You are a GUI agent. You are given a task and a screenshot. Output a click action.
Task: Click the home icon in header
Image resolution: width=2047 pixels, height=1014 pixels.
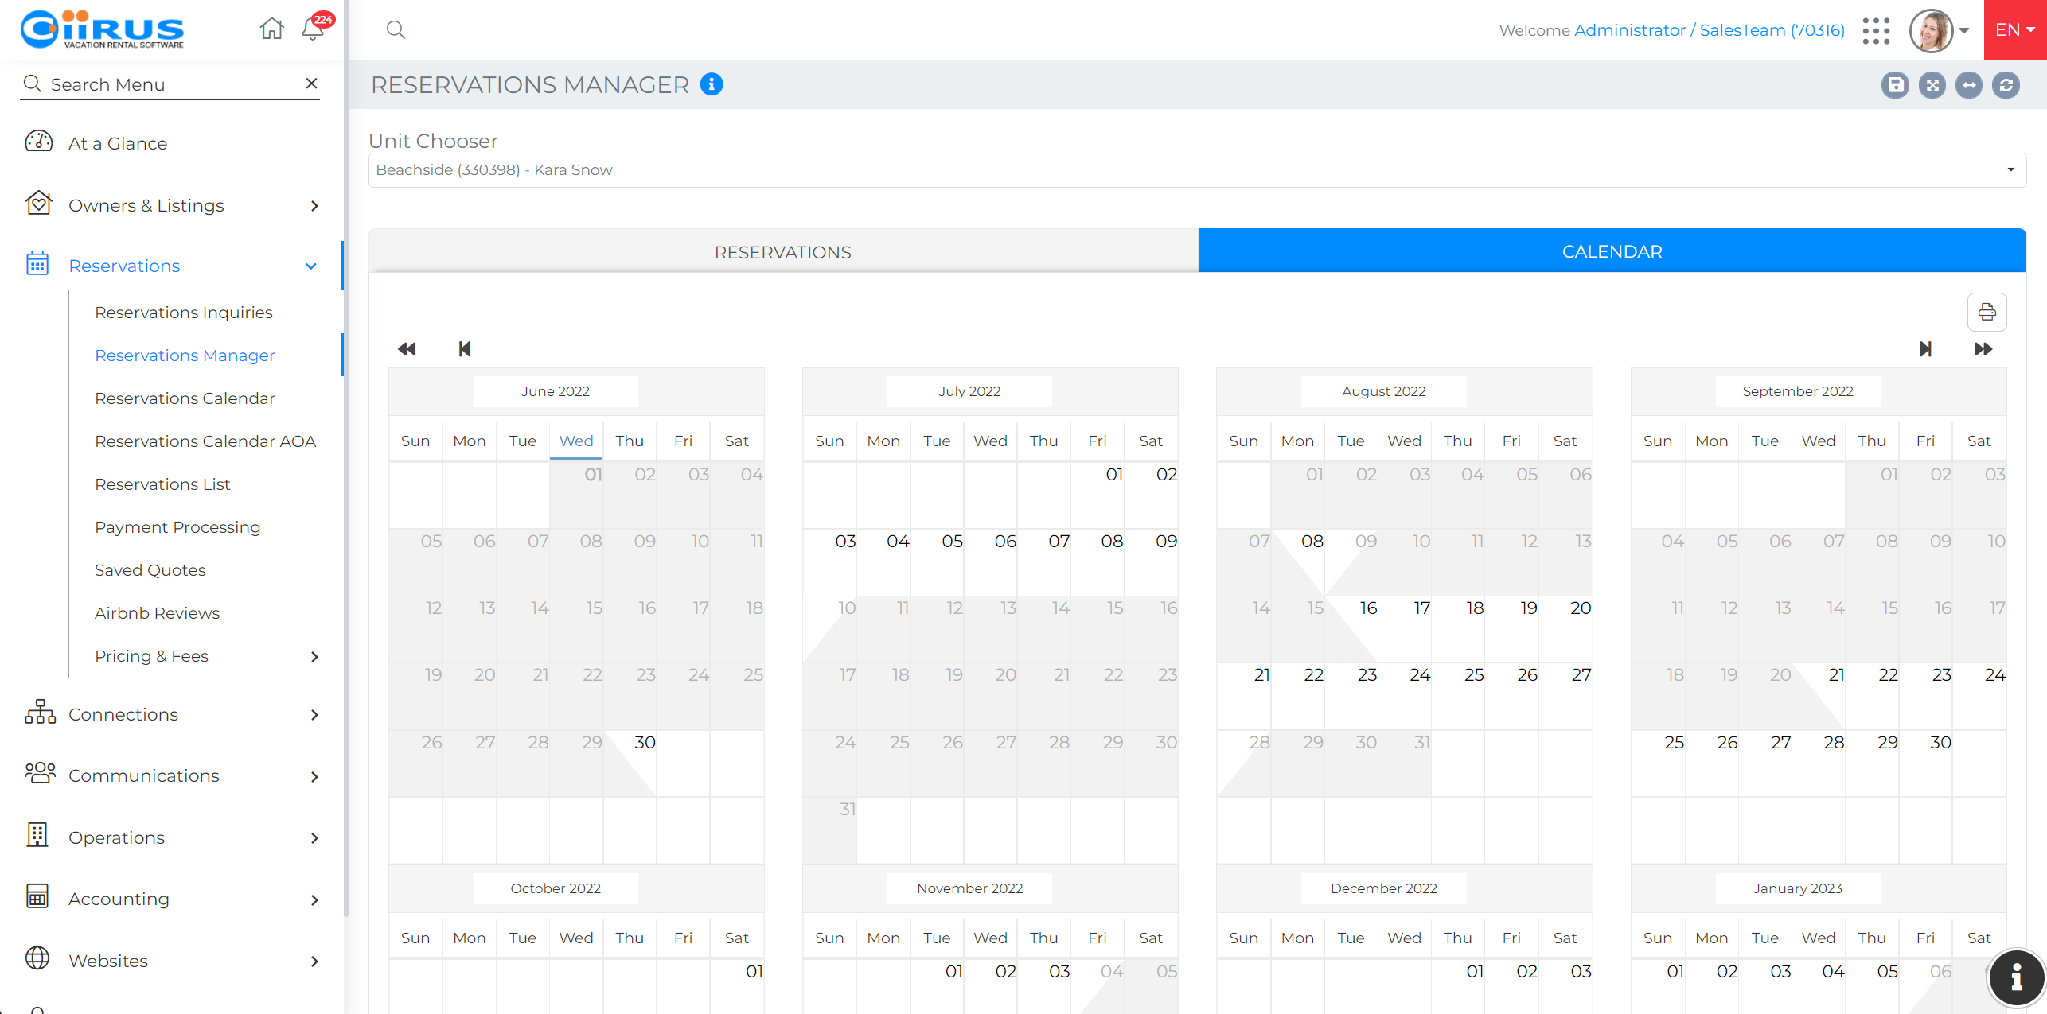pyautogui.click(x=271, y=29)
